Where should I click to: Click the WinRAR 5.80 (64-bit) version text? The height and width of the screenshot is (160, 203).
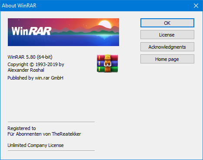coord(30,57)
